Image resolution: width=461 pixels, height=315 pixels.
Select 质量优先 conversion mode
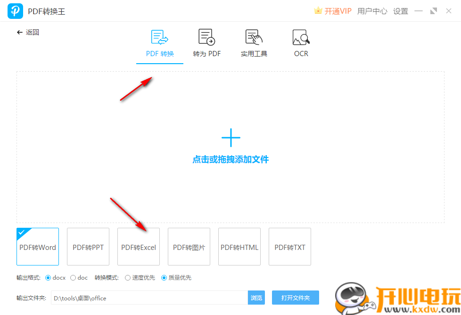tap(164, 278)
